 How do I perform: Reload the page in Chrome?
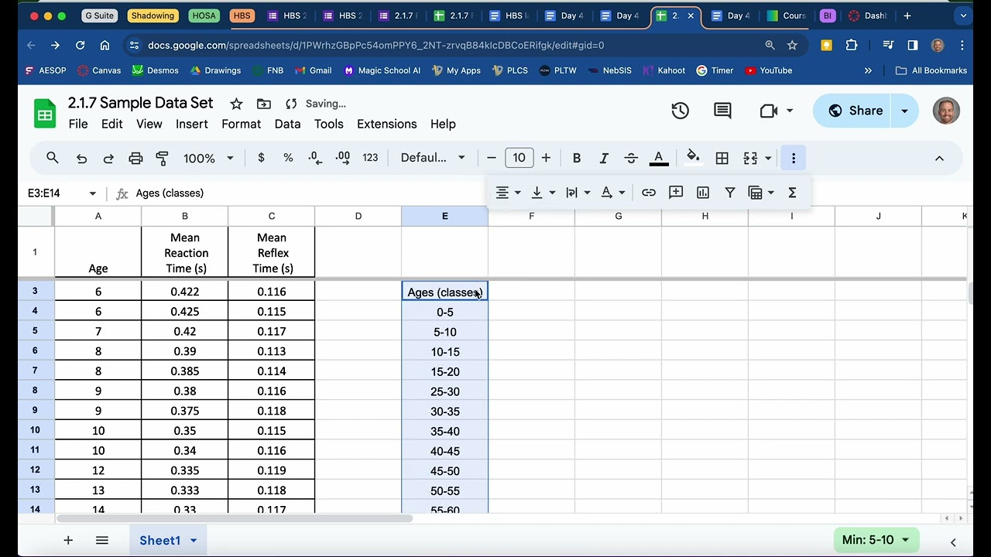[80, 45]
